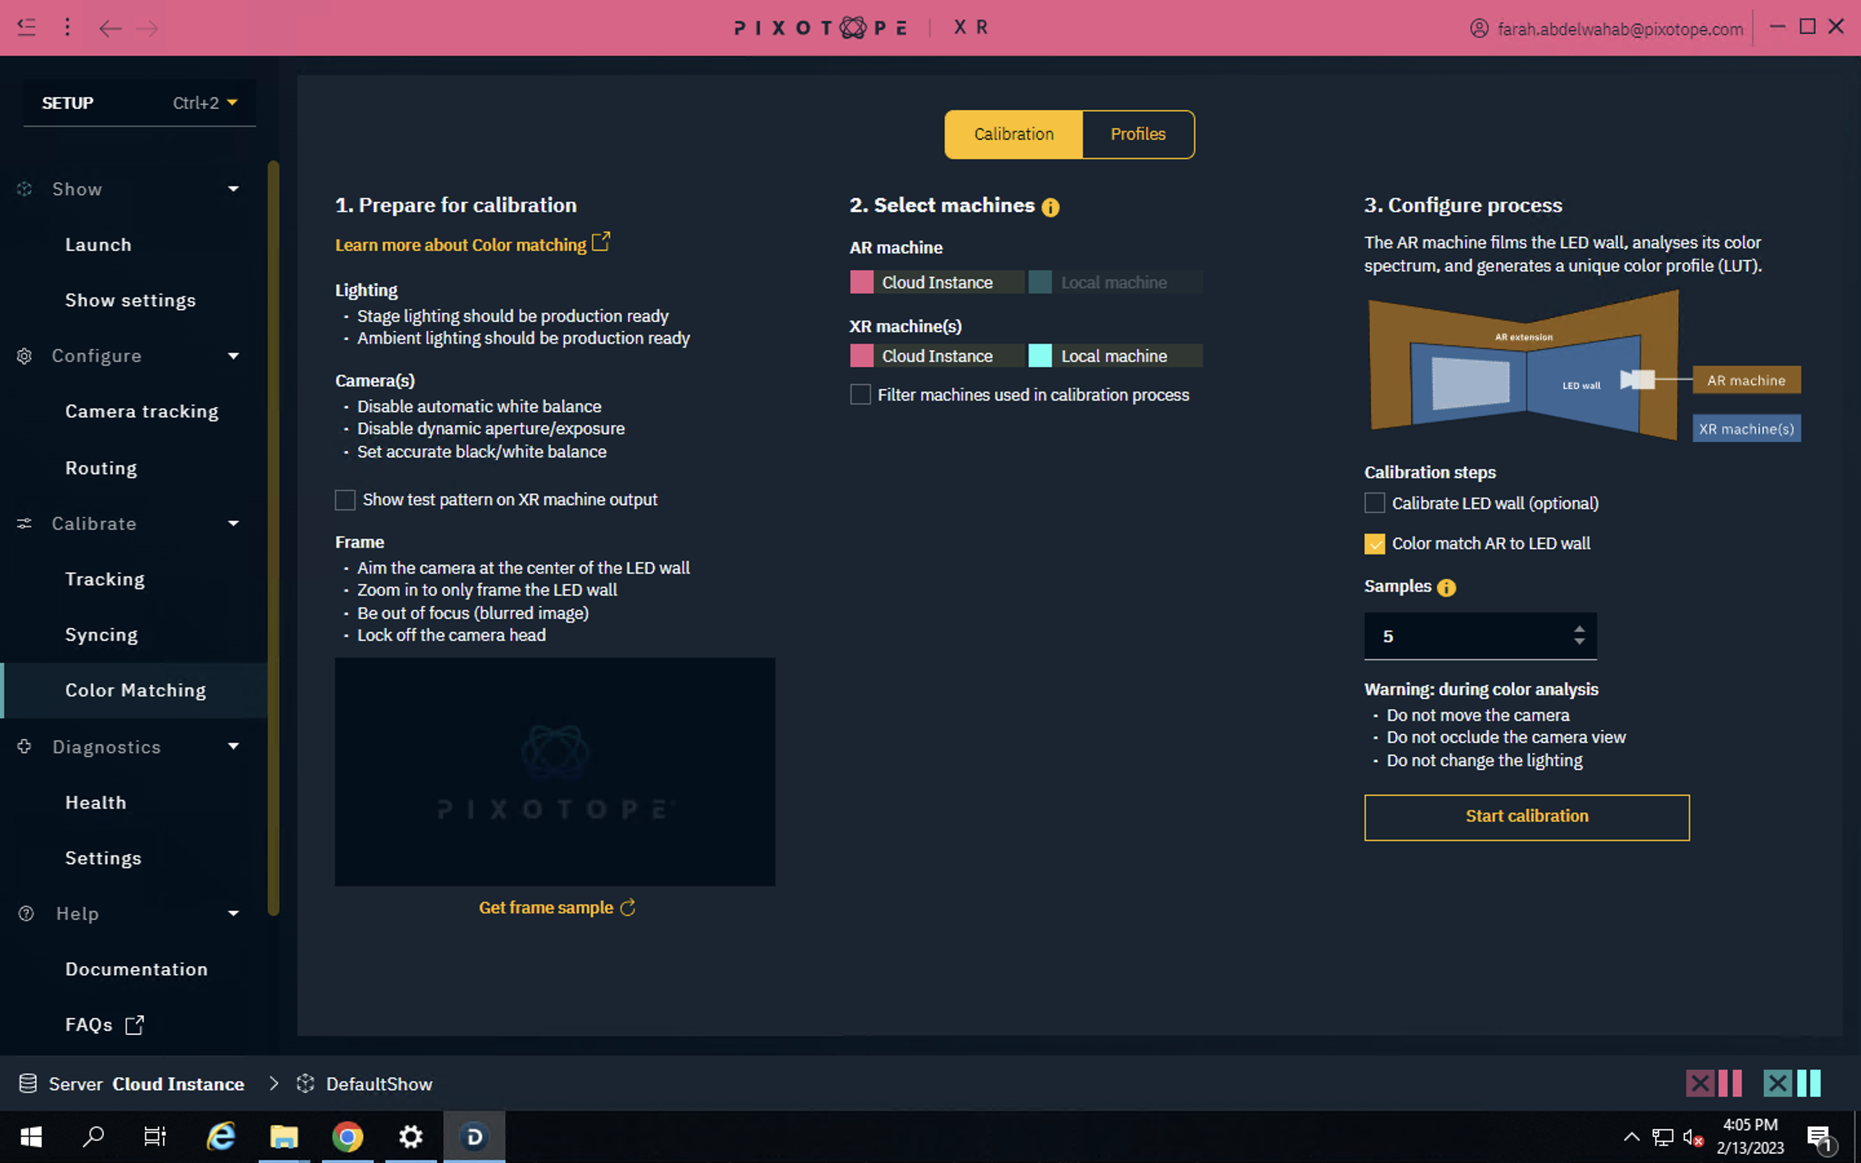The image size is (1861, 1163).
Task: Click the Help question mark icon
Action: click(x=26, y=913)
